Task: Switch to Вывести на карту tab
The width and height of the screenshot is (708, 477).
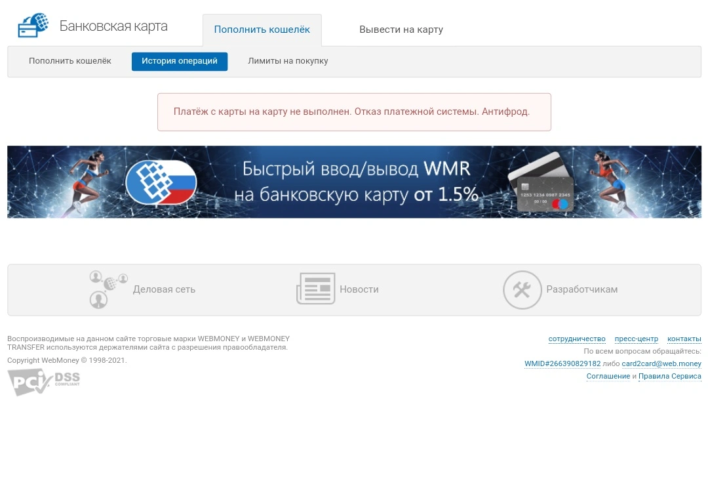Action: (x=401, y=30)
